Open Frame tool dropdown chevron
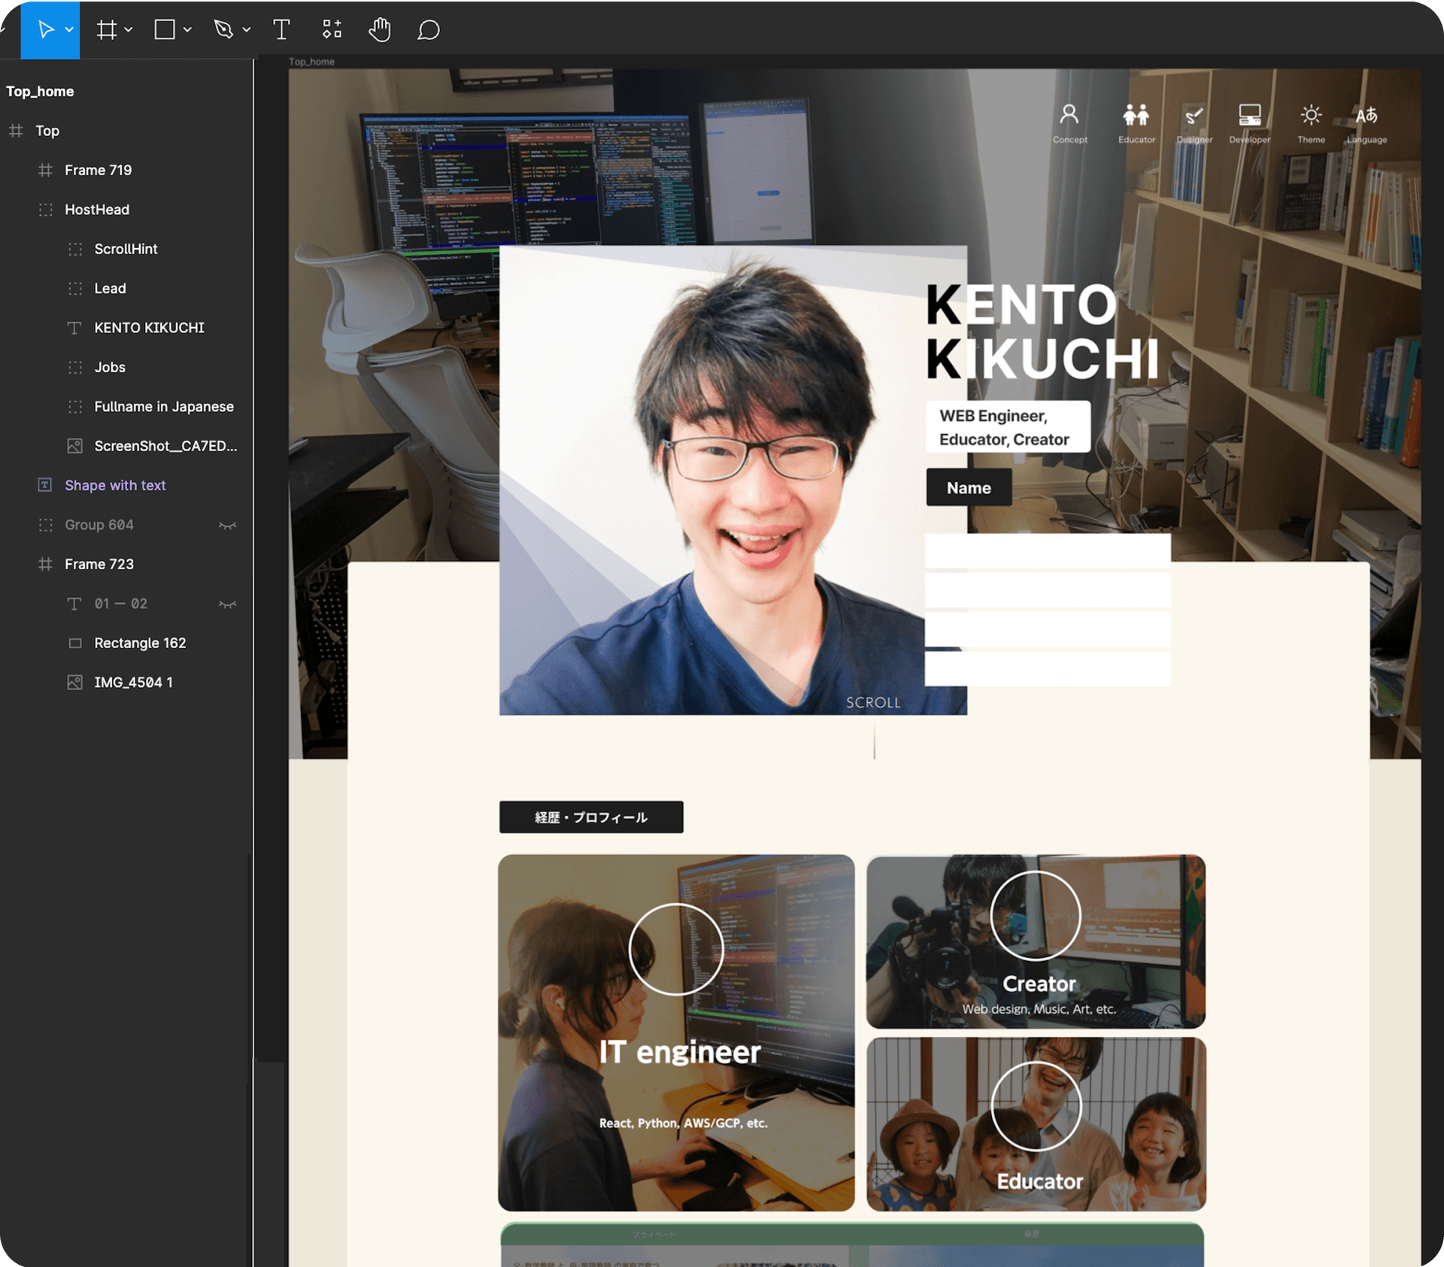Image resolution: width=1444 pixels, height=1267 pixels. [x=129, y=30]
